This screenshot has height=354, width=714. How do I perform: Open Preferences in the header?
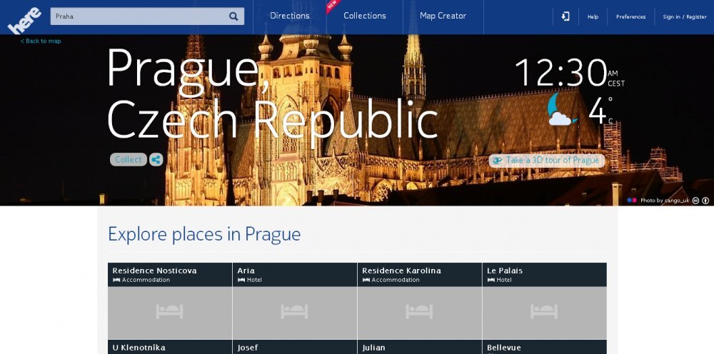(x=630, y=17)
